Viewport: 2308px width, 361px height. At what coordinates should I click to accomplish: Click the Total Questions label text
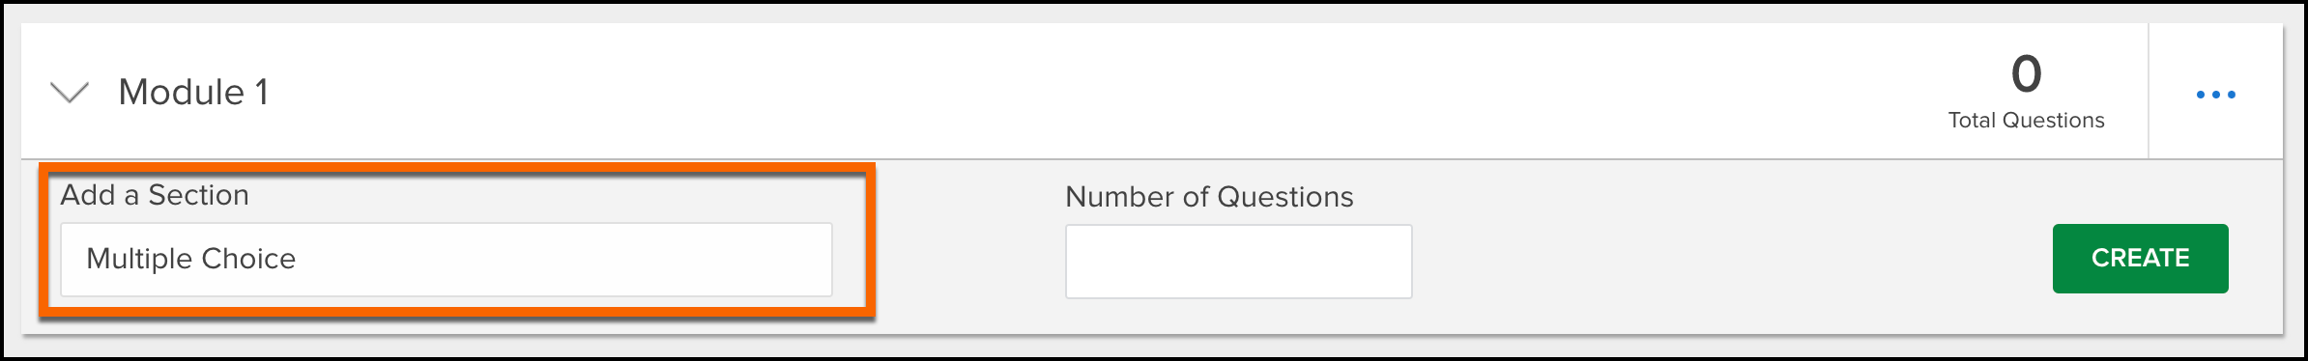[x=2026, y=121]
